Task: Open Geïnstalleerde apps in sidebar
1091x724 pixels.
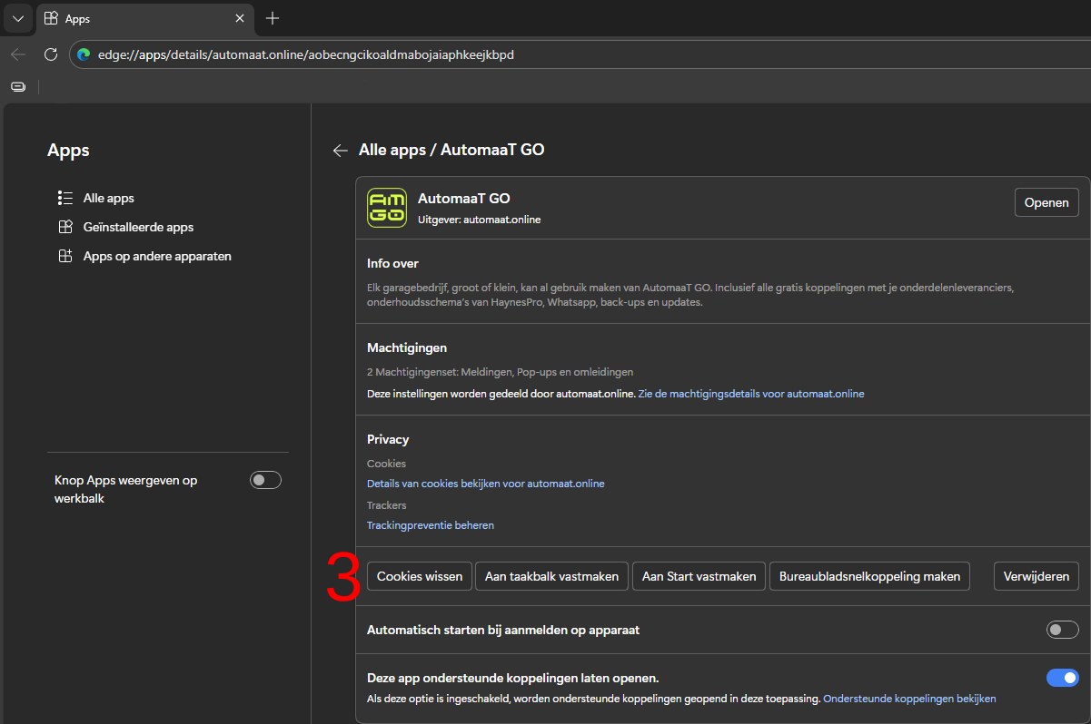Action: click(138, 227)
